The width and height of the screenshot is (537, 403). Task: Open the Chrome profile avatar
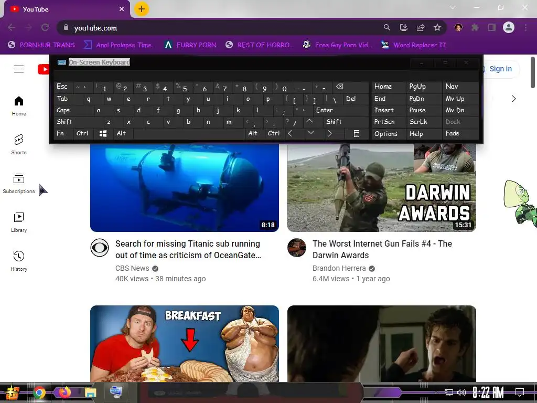coord(509,27)
